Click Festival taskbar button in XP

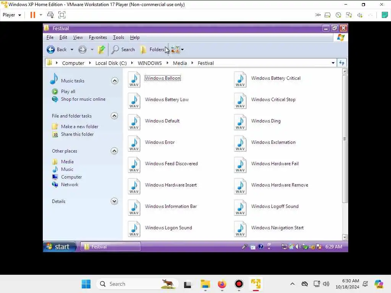[x=110, y=247]
